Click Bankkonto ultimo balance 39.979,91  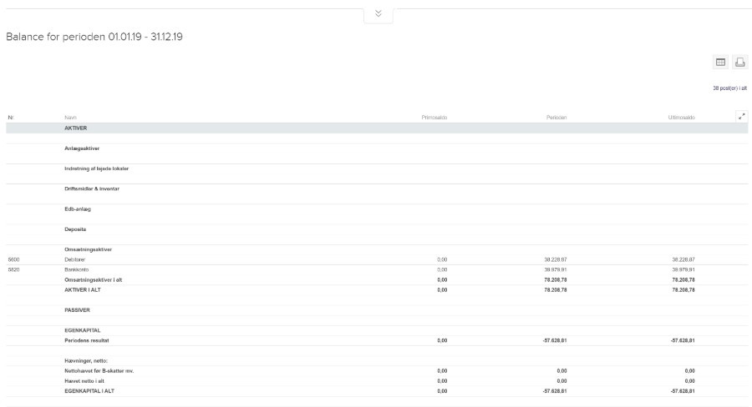click(x=683, y=269)
